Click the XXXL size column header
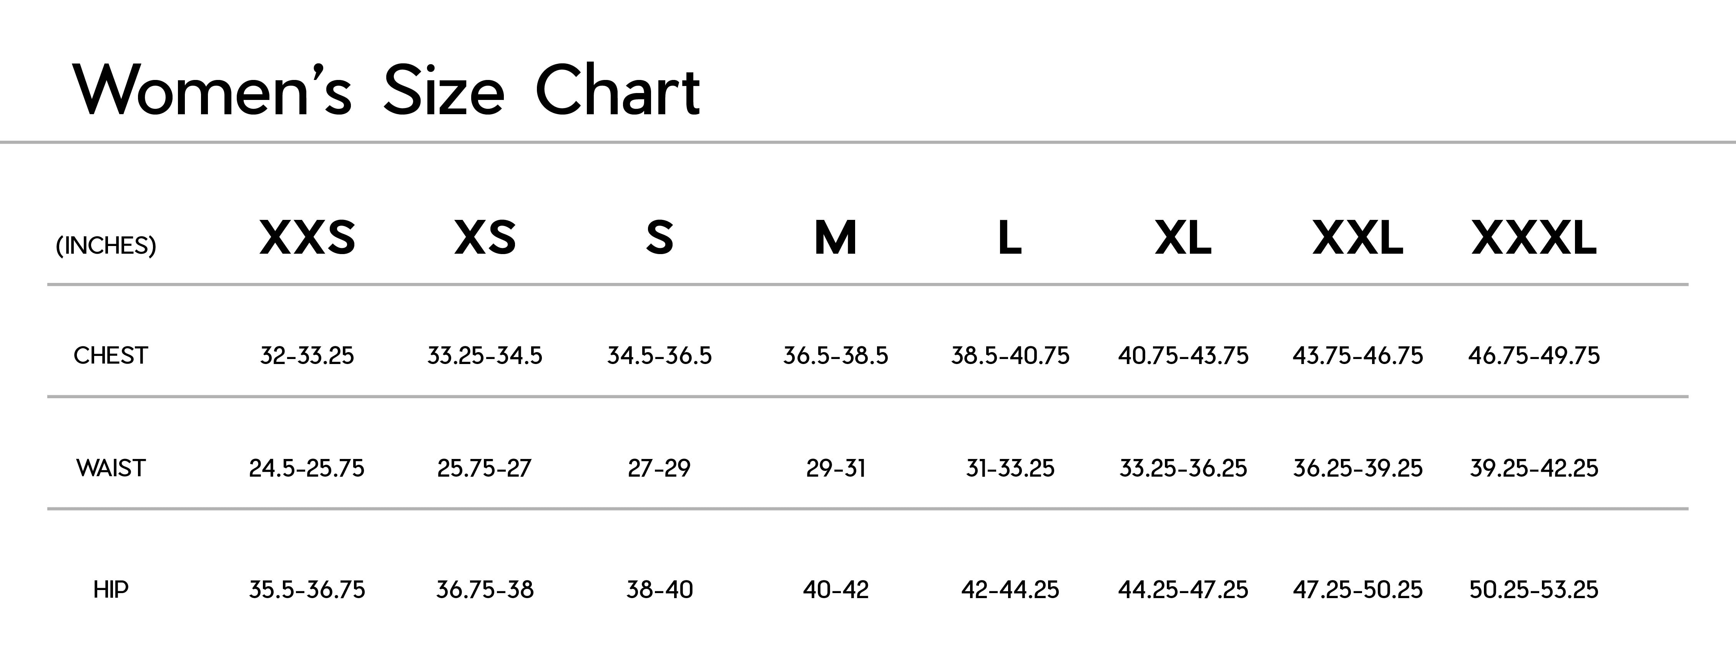This screenshot has width=1736, height=660. tap(1534, 238)
